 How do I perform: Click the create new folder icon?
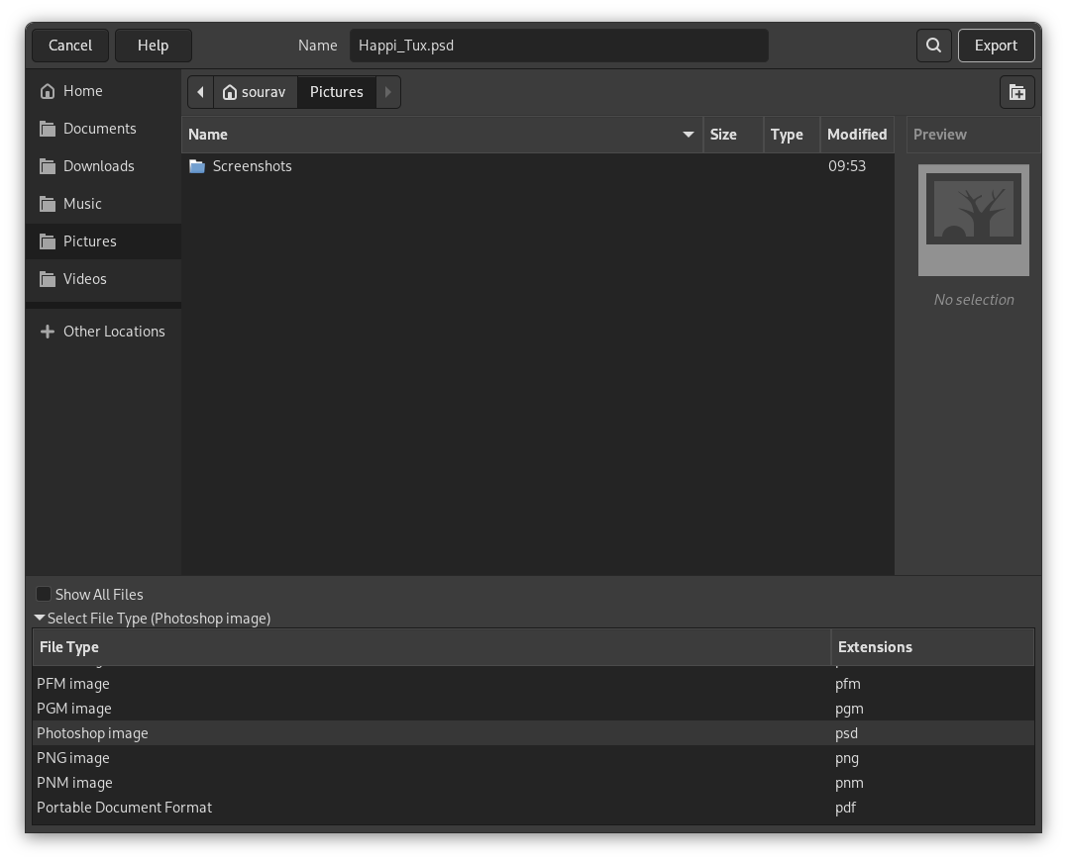point(1016,91)
